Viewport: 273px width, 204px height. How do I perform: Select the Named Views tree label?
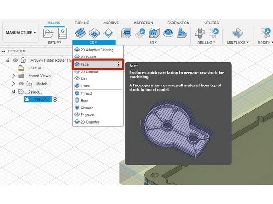coord(39,76)
